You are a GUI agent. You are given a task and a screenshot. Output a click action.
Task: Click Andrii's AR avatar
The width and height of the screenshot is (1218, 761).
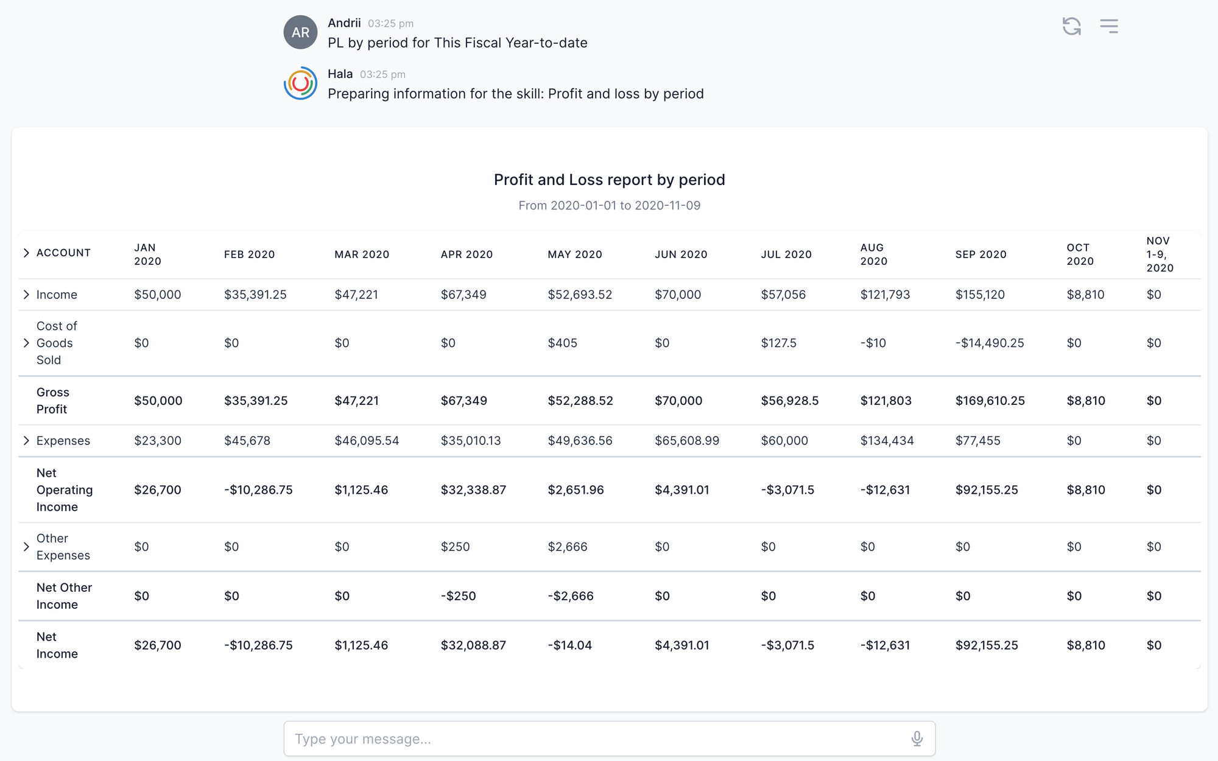300,32
